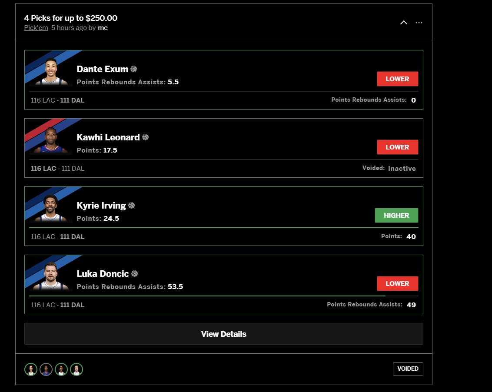Click '116 LAC - 111 DAL' score under Dante Exum
This screenshot has width=492, height=392.
click(57, 100)
